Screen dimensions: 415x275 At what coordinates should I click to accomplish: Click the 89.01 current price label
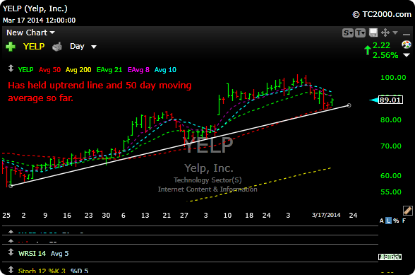pyautogui.click(x=390, y=100)
